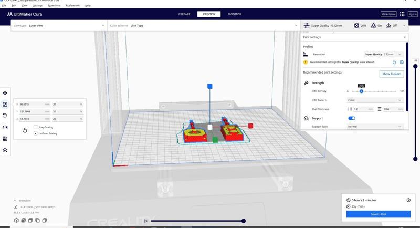420x228 pixels.
Task: Open the Support Type Normal dropdown
Action: point(375,127)
